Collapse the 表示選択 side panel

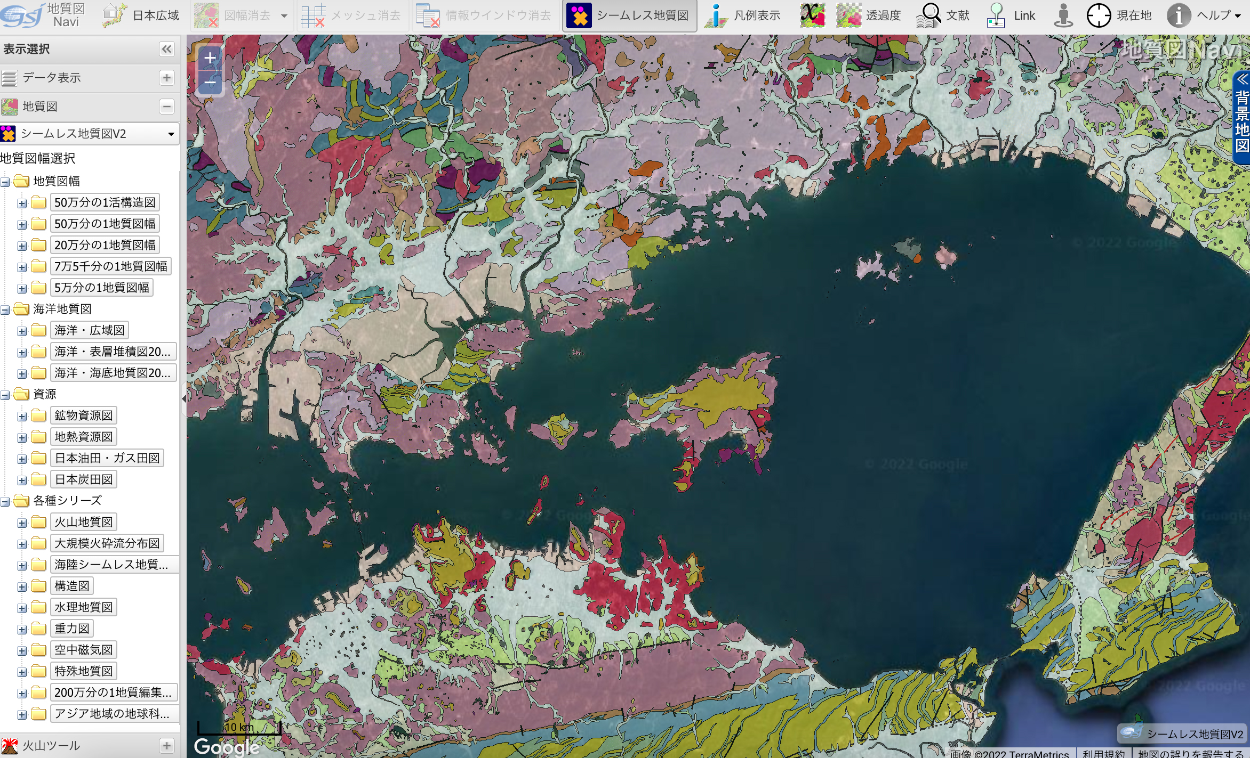coord(167,49)
